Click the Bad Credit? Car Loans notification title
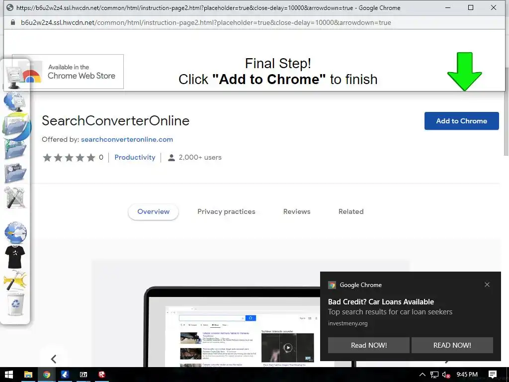Image resolution: width=509 pixels, height=382 pixels. click(x=381, y=302)
